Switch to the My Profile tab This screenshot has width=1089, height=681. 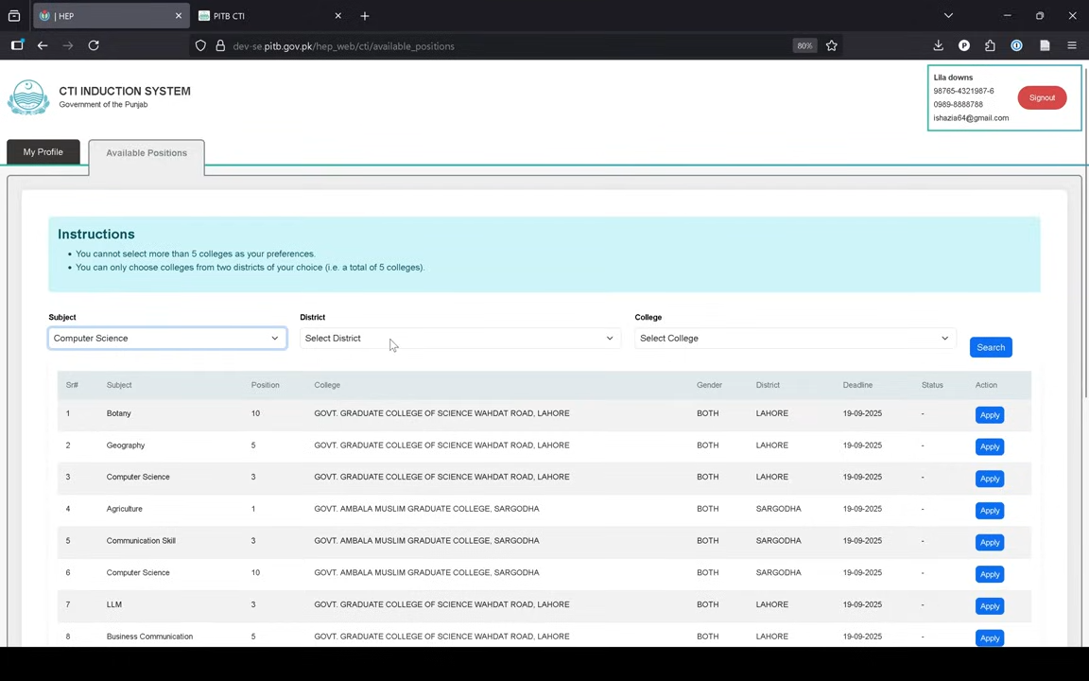43,152
